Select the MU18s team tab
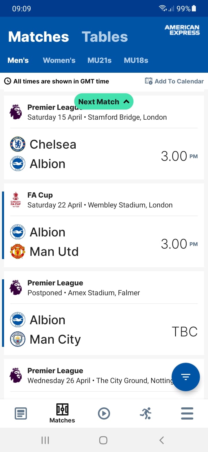The image size is (208, 452). coord(136,60)
